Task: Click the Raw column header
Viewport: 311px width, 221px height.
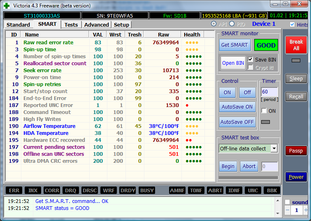Action: (x=162, y=34)
